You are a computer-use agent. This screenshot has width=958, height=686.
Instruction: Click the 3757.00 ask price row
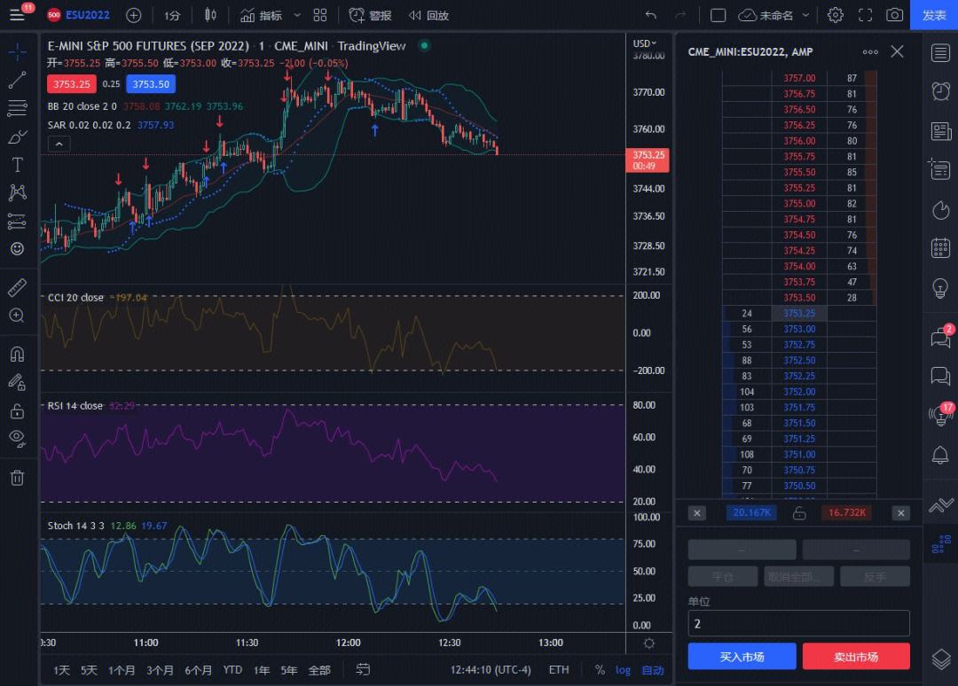[x=799, y=78]
